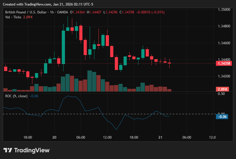Click the 1.34800 price scale label

coord(224,26)
